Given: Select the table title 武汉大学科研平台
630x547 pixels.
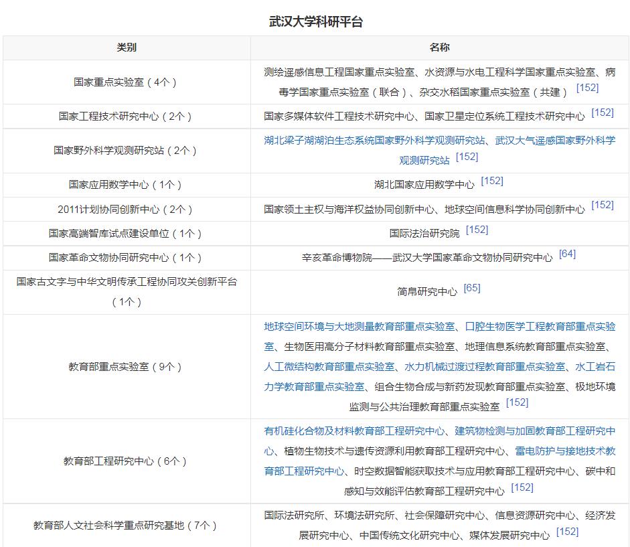Looking at the screenshot, I should pos(316,21).
